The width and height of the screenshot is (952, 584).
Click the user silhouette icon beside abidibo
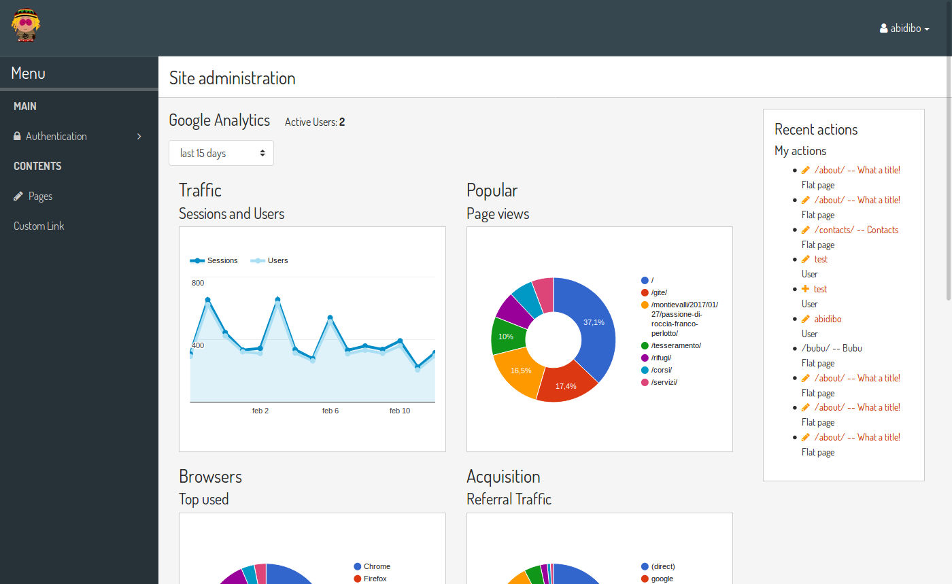[x=883, y=29]
